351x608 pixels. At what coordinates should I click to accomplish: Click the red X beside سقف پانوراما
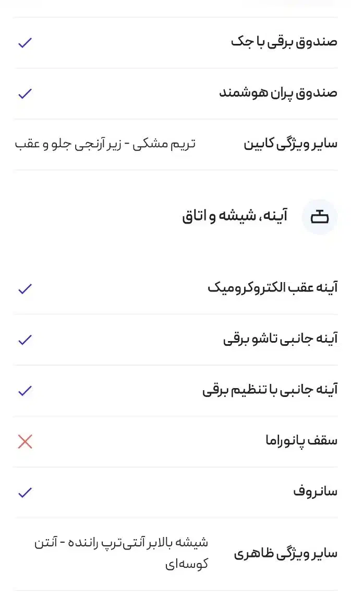click(x=25, y=441)
